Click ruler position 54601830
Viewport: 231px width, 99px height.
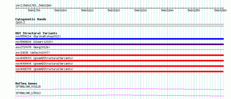(140, 10)
